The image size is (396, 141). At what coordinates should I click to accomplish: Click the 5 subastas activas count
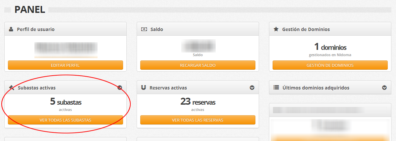(x=66, y=102)
